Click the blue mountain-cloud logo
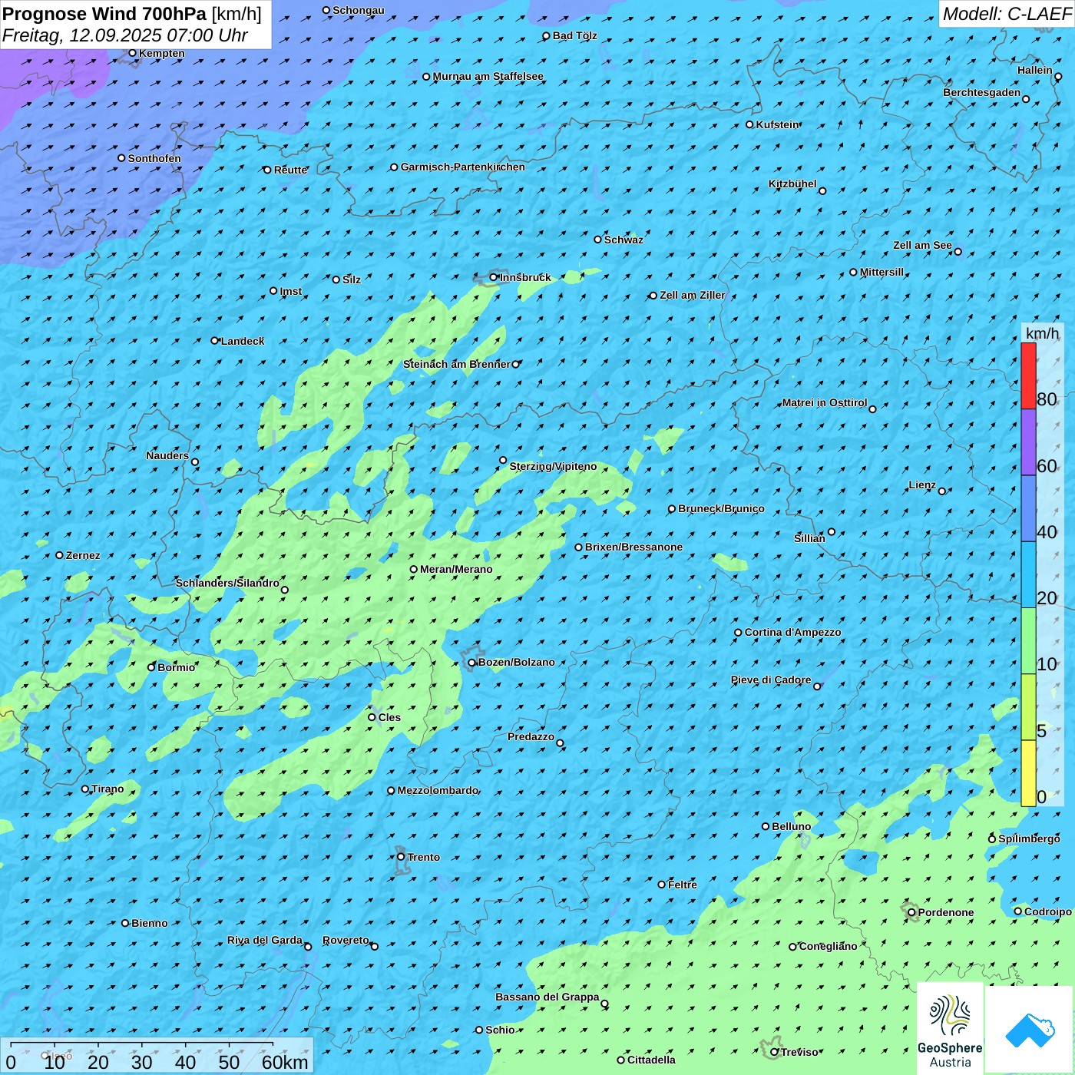 [x=1030, y=1030]
